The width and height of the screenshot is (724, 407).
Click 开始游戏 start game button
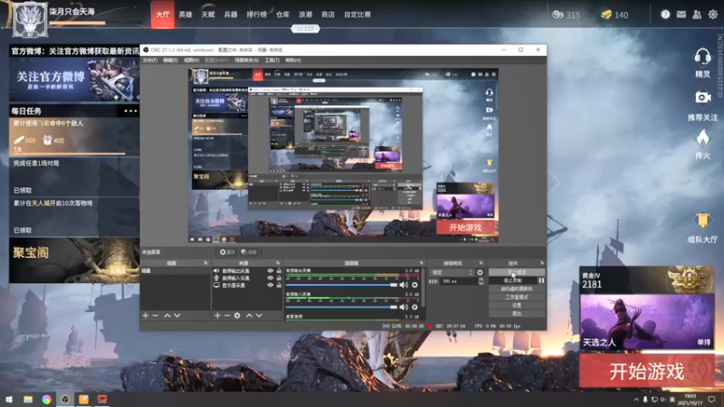[646, 371]
